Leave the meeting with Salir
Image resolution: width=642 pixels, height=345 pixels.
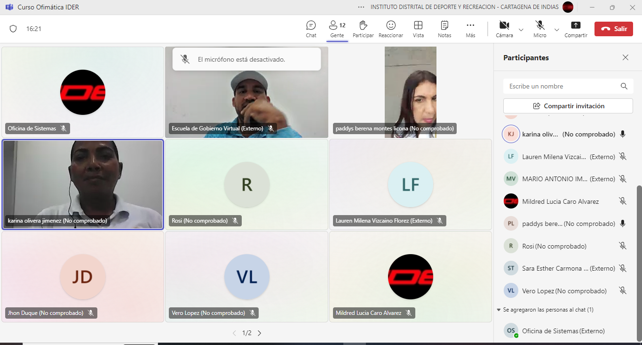613,29
